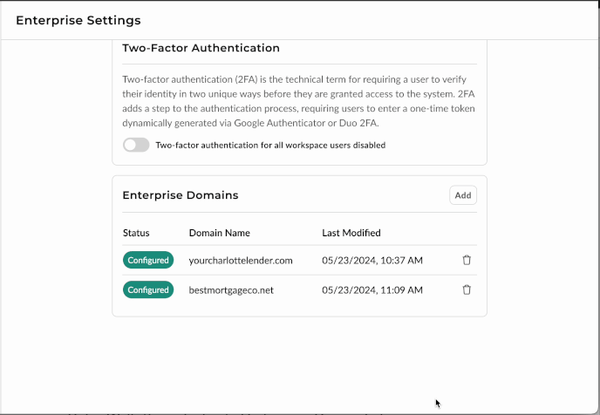Click the 11:09 AM last modified timestamp
This screenshot has width=600, height=415.
pos(372,289)
